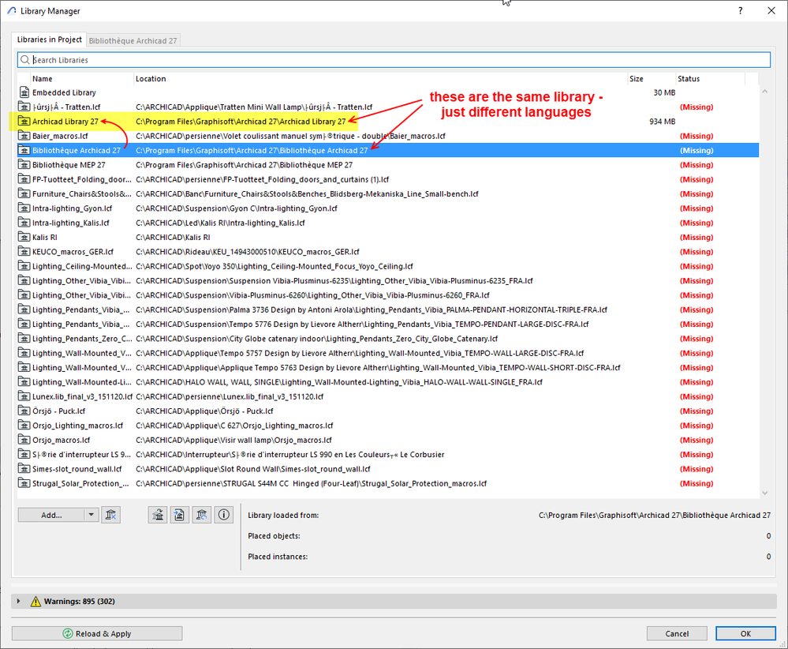788x649 pixels.
Task: Open library Info with the circled i icon
Action: (x=224, y=515)
